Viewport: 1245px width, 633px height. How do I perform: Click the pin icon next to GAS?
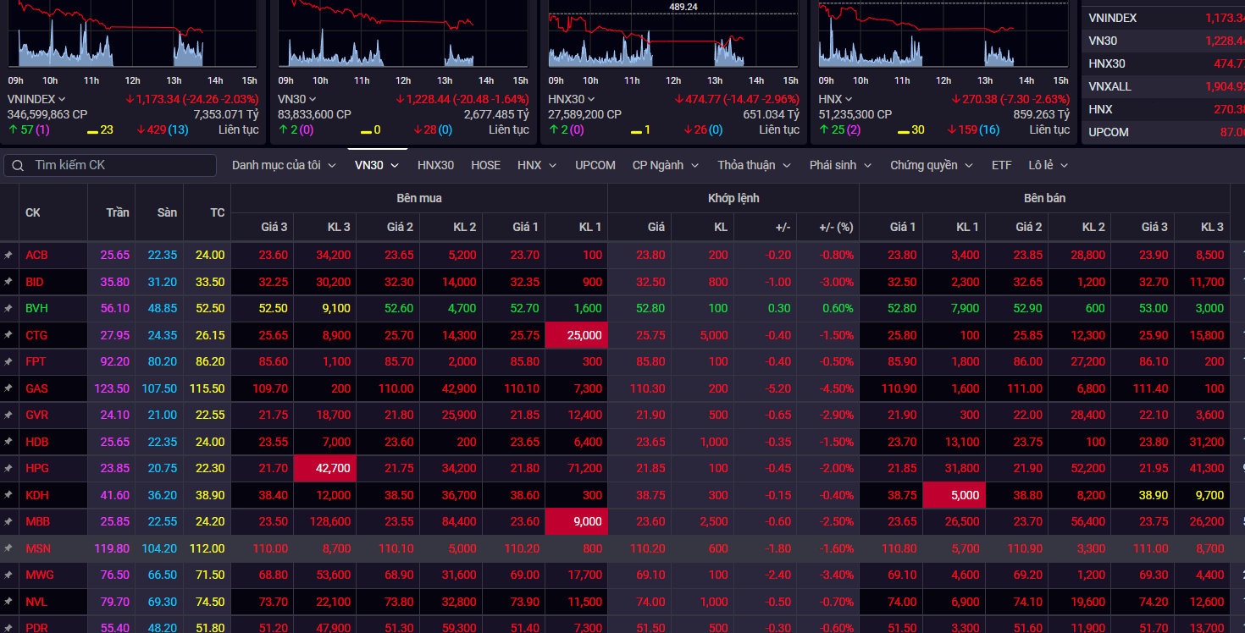coord(8,388)
